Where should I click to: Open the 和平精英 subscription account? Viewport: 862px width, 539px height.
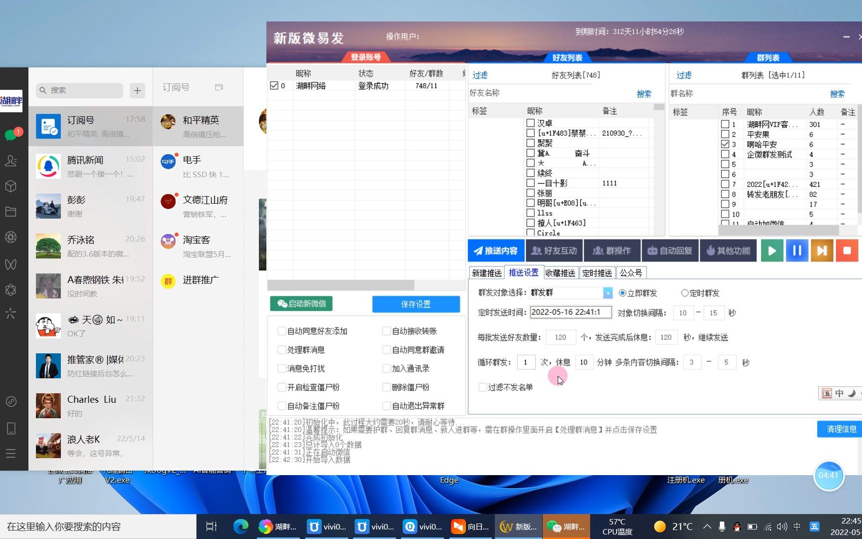(x=198, y=126)
